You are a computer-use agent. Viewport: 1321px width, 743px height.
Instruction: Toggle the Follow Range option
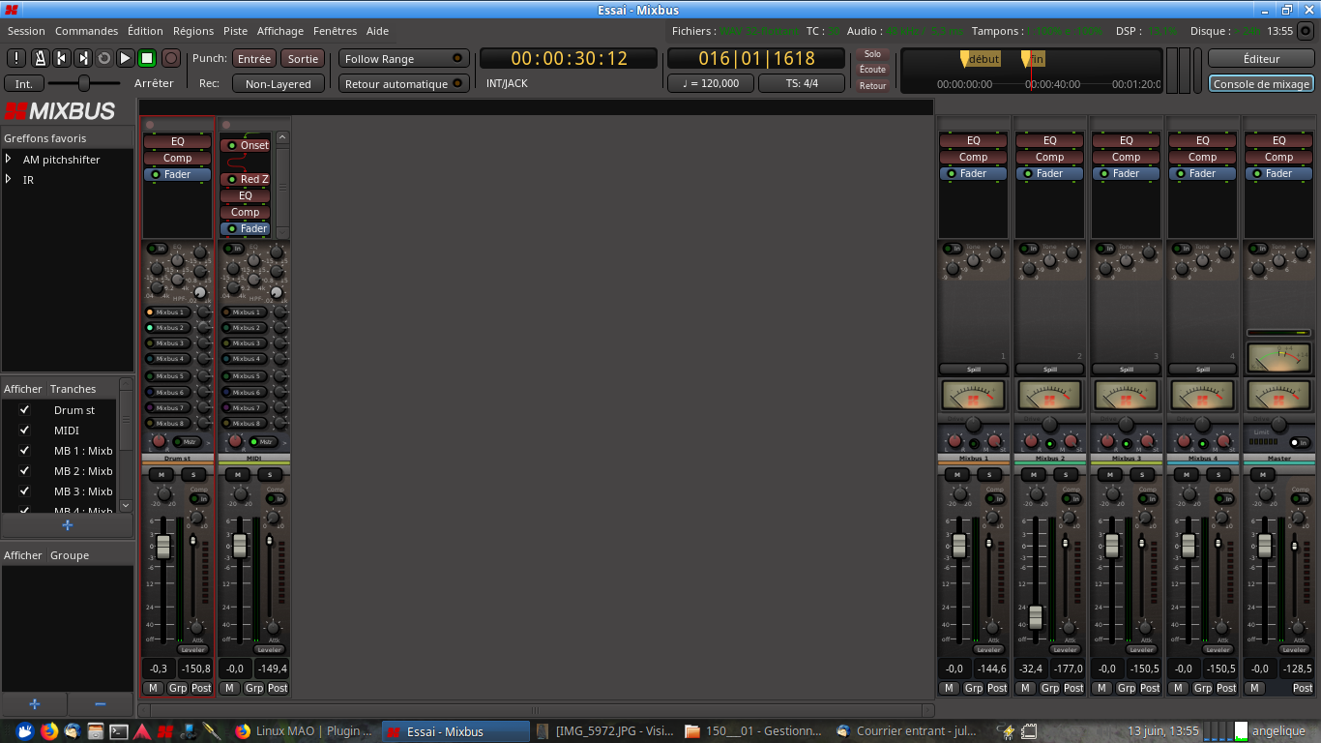[x=404, y=58]
